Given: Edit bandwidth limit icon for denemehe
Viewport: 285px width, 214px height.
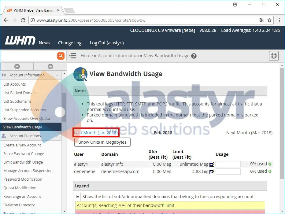Looking at the screenshot, I should [212, 172].
